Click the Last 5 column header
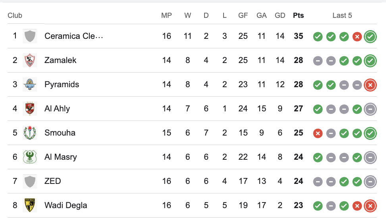 (342, 15)
